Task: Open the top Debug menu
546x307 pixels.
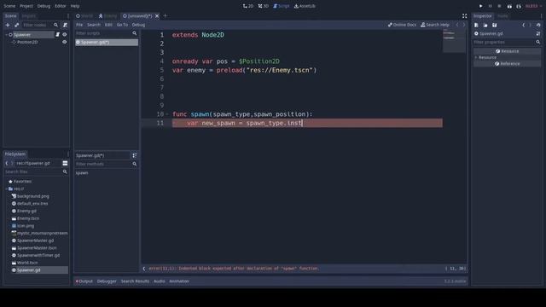Action: click(x=44, y=6)
